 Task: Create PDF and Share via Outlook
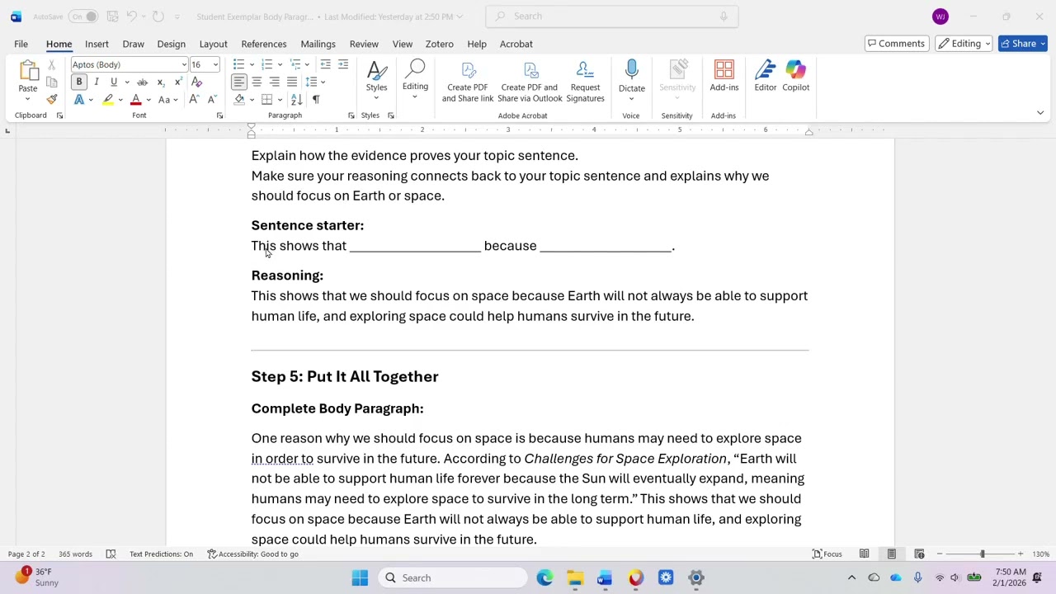530,82
